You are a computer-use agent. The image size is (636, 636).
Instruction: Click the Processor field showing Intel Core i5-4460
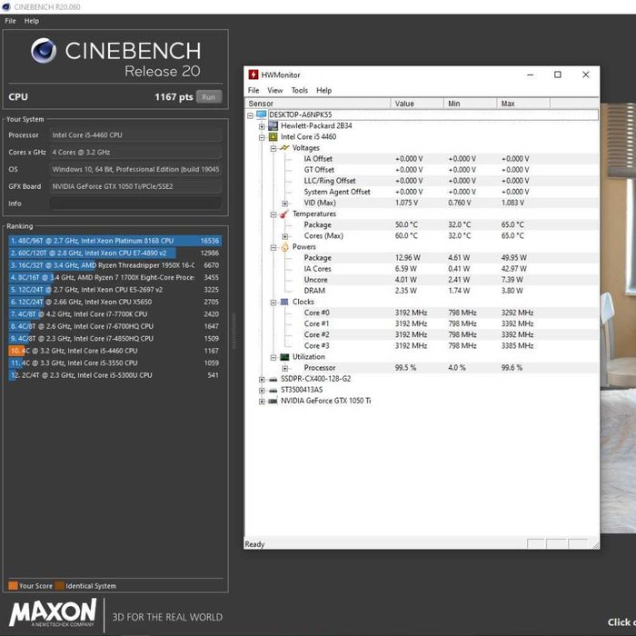[x=136, y=135]
